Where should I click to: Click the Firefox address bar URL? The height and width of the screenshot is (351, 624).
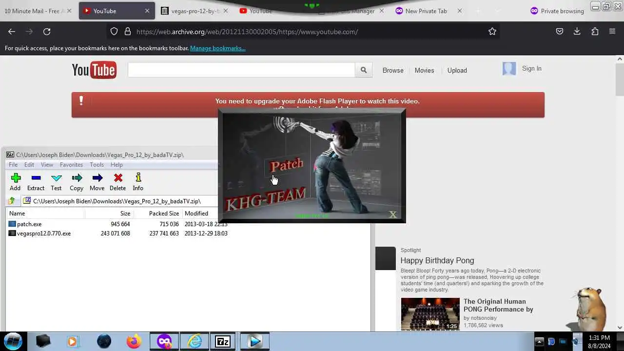coord(247,32)
